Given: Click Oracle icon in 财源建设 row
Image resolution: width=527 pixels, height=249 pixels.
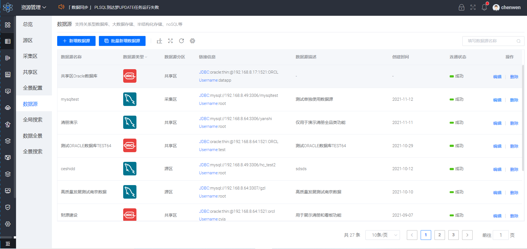Looking at the screenshot, I should tap(130, 215).
